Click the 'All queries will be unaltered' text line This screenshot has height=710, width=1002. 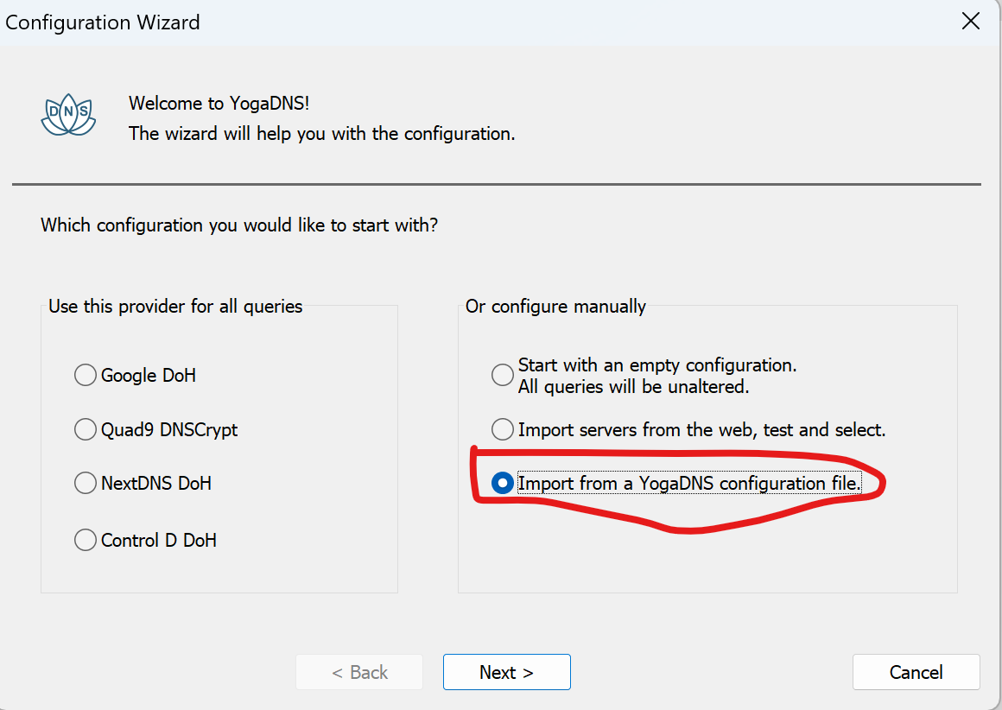633,387
